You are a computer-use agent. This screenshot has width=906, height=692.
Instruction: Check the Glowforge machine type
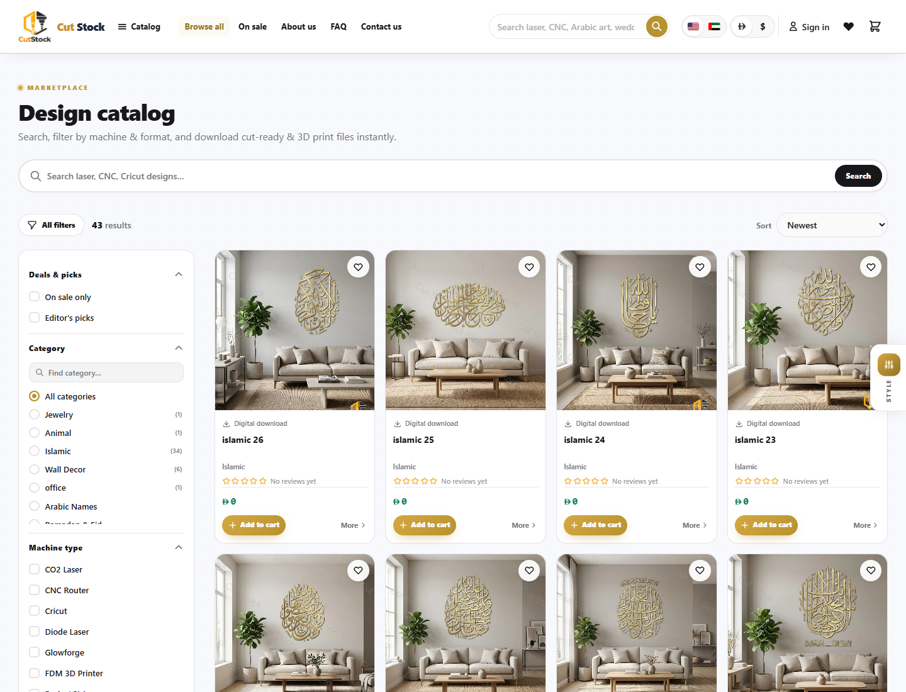(35, 652)
